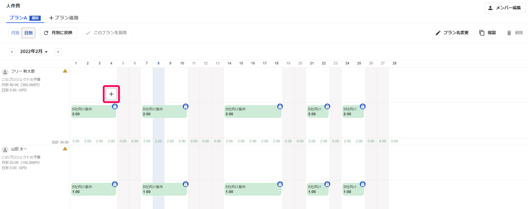The image size is (528, 209).
Task: Click lock icon on 山田 太一's day 14 task
Action: [x=280, y=184]
